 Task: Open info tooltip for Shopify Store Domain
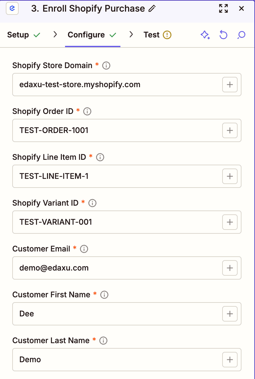(x=106, y=66)
